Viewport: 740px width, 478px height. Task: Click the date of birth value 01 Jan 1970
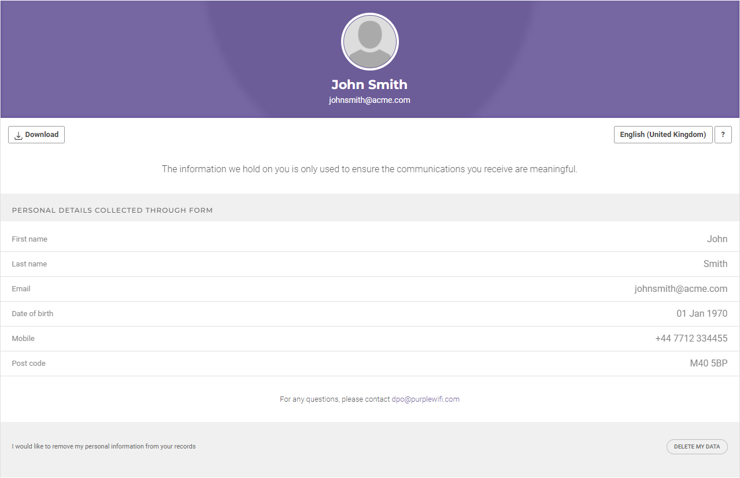pyautogui.click(x=702, y=314)
